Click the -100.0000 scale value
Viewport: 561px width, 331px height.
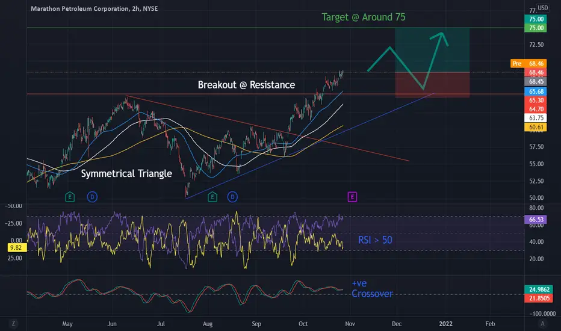(x=543, y=314)
